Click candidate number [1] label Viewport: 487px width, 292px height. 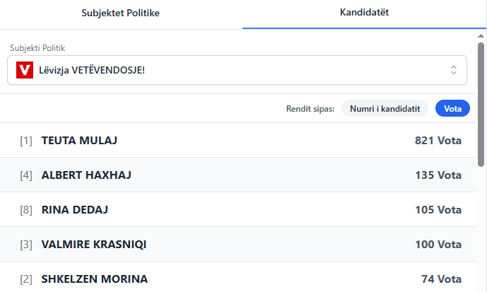click(26, 141)
